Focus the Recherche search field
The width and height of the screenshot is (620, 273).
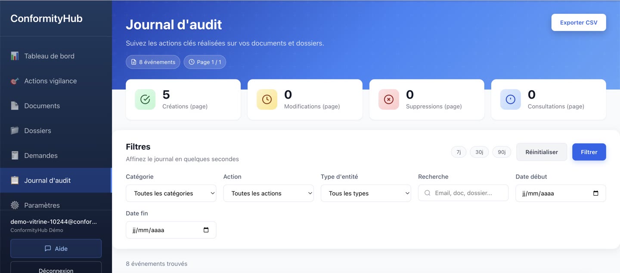(463, 193)
